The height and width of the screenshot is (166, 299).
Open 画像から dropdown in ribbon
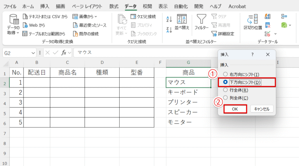click(85, 17)
